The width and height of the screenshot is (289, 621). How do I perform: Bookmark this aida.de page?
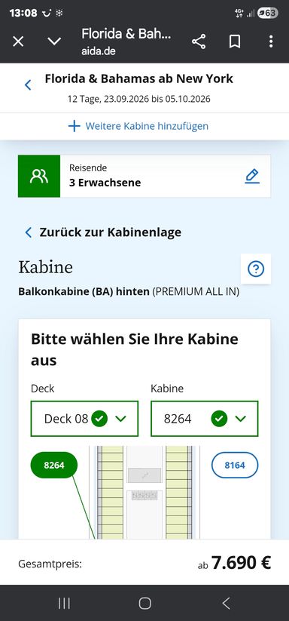coord(235,42)
